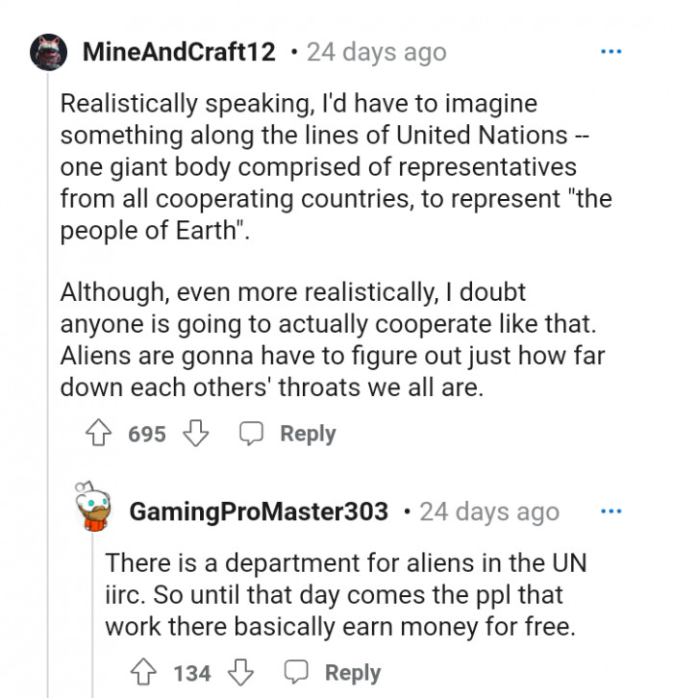Visit GamingProMaster303 username link
Screen dimensions: 673x698
click(x=259, y=511)
